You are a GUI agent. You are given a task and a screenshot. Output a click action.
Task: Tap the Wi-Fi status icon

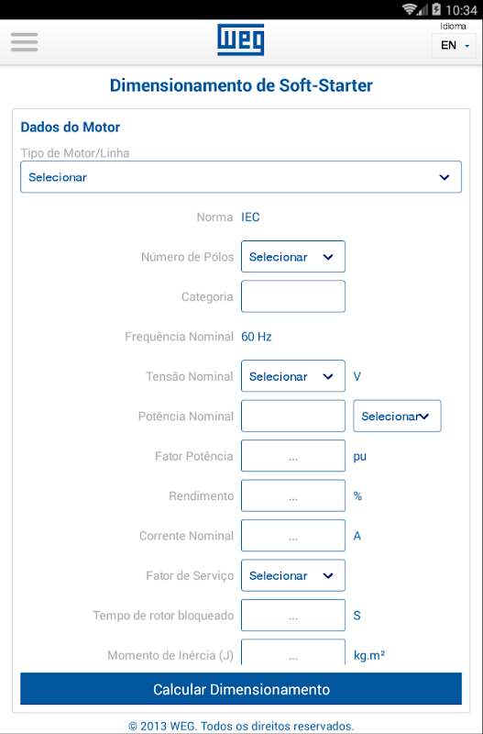coord(410,9)
